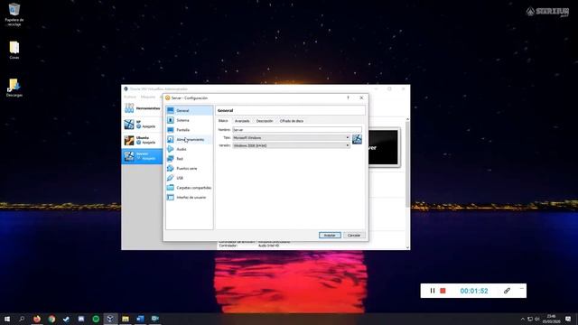Click the taskbar clock and date
The image size is (578, 325).
(551, 319)
